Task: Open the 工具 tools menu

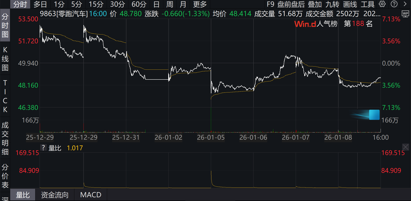Action: coord(368,4)
